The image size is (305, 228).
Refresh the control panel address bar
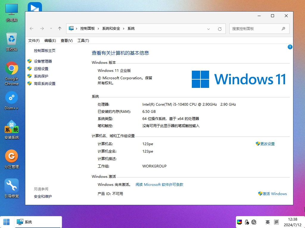click(x=220, y=29)
